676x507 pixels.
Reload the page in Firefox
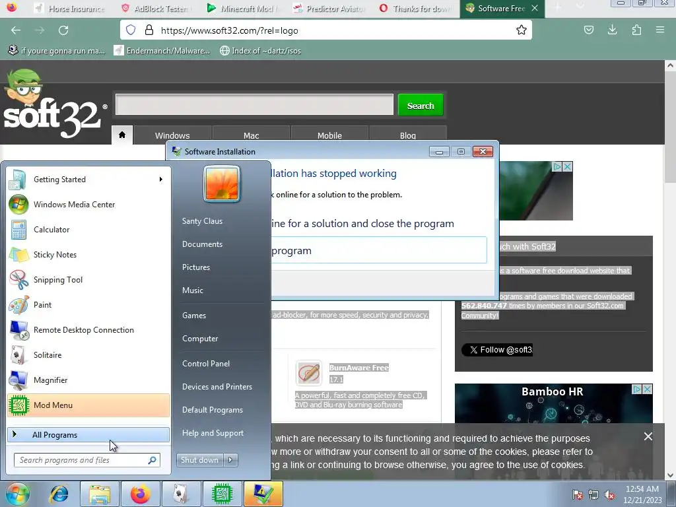click(63, 30)
